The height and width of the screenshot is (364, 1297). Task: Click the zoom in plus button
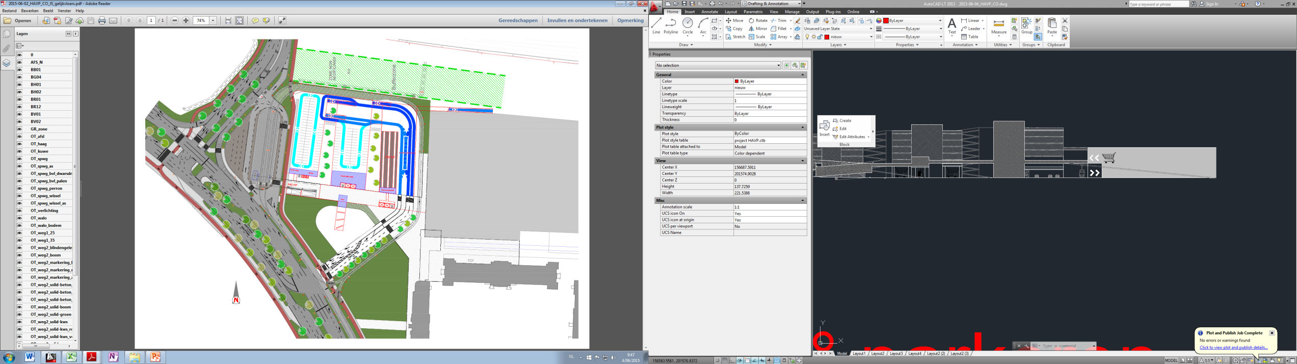click(x=186, y=20)
